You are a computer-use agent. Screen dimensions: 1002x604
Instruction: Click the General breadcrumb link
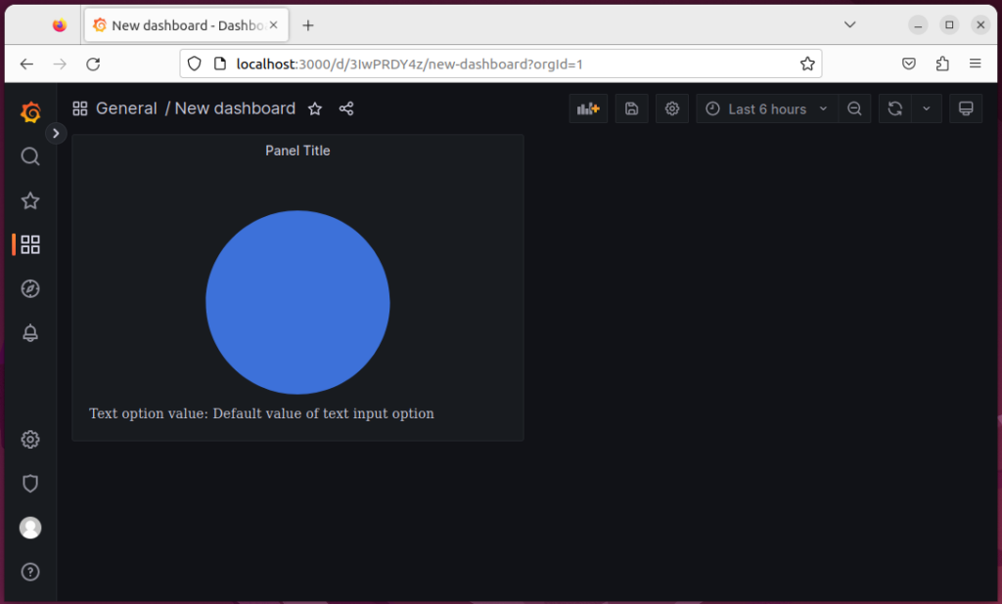pyautogui.click(x=127, y=108)
